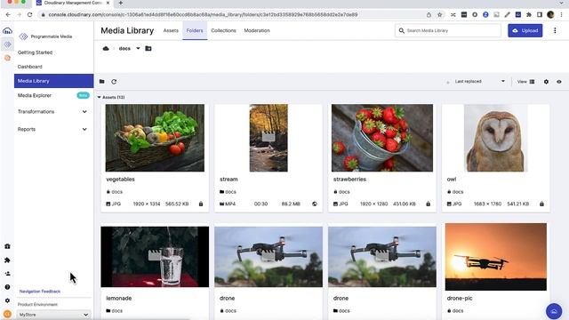
Task: Click the drone-pic asset name
Action: pos(460,299)
